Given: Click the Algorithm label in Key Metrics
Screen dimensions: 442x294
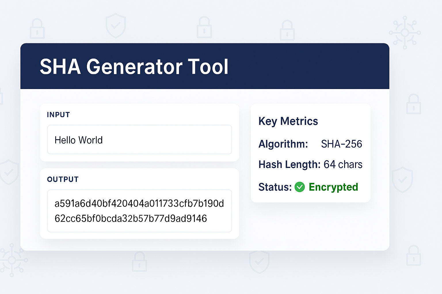Looking at the screenshot, I should click(283, 144).
